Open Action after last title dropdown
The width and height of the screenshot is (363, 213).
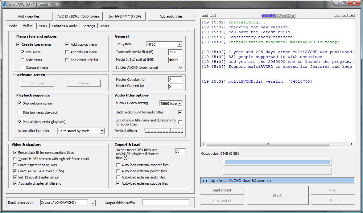pyautogui.click(x=81, y=131)
